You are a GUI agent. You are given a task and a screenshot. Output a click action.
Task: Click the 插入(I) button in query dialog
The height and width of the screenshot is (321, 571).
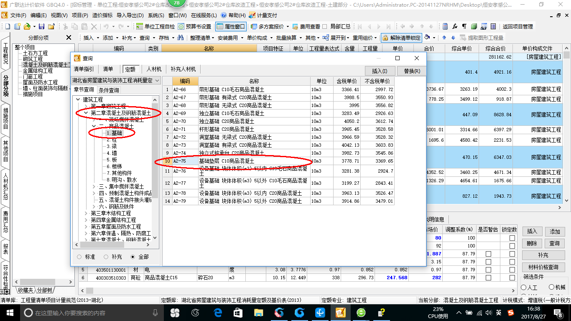tap(380, 71)
